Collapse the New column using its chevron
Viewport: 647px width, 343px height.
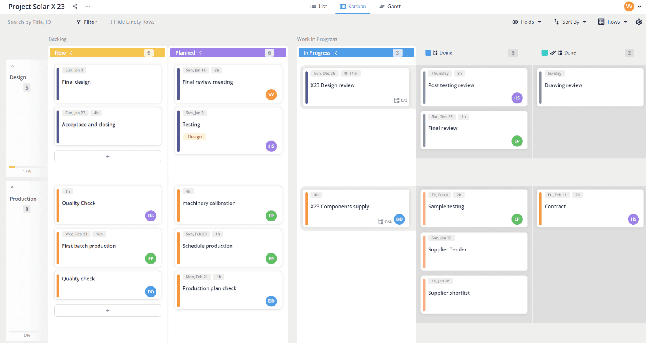(x=71, y=53)
